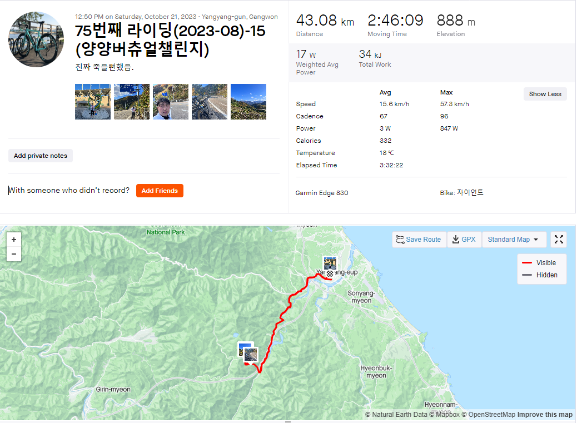Open the activity profile bike photo
The width and height of the screenshot is (577, 423).
[36, 39]
